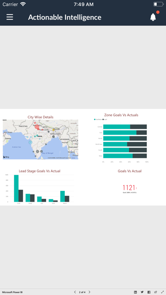Select the West zone dark bar segment
The height and width of the screenshot is (295, 166).
(x=140, y=156)
